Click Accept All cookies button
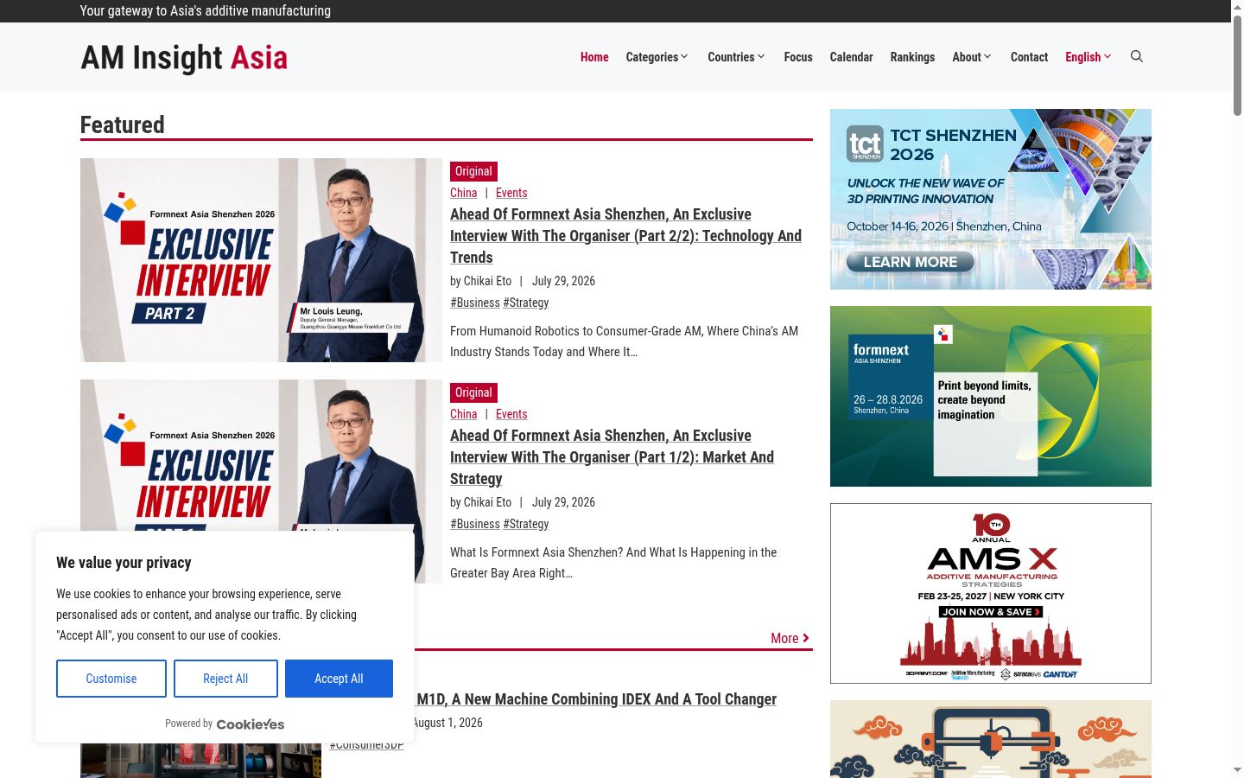This screenshot has height=778, width=1244. pyautogui.click(x=339, y=679)
